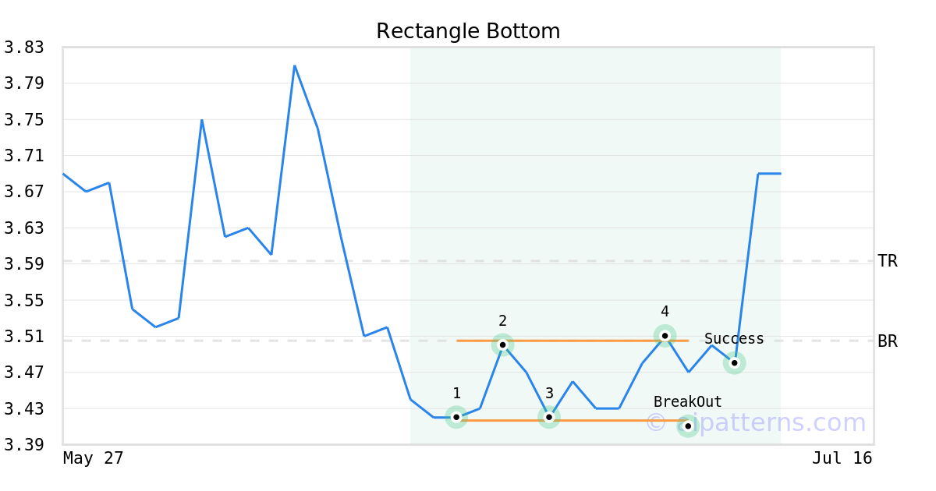936x491 pixels.
Task: Click the Jul 16 end date label
Action: (842, 458)
